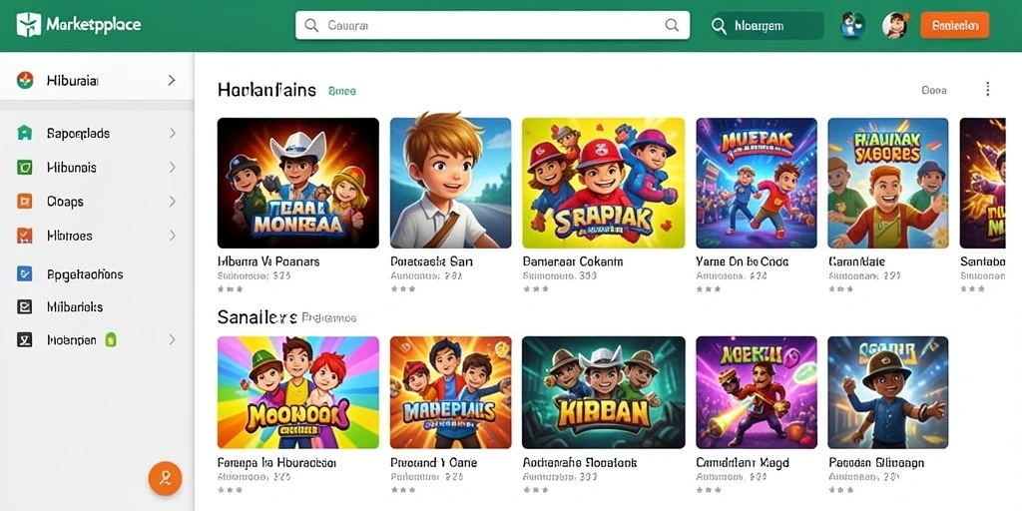Open the Monteaa cowboy game thumbnail
The height and width of the screenshot is (511, 1022).
pyautogui.click(x=297, y=184)
